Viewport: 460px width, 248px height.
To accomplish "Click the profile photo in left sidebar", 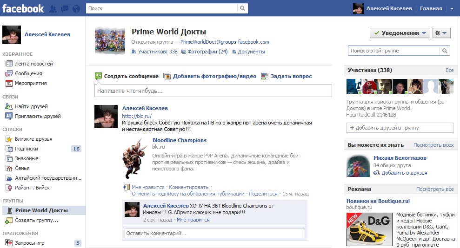I will [12, 35].
